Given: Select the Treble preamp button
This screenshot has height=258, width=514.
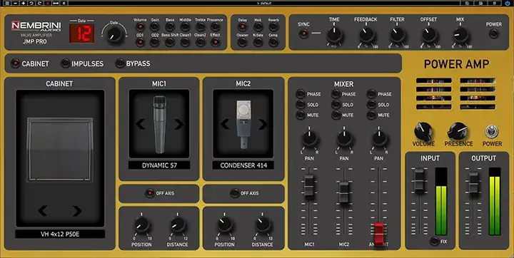Looking at the screenshot, I should [201, 26].
